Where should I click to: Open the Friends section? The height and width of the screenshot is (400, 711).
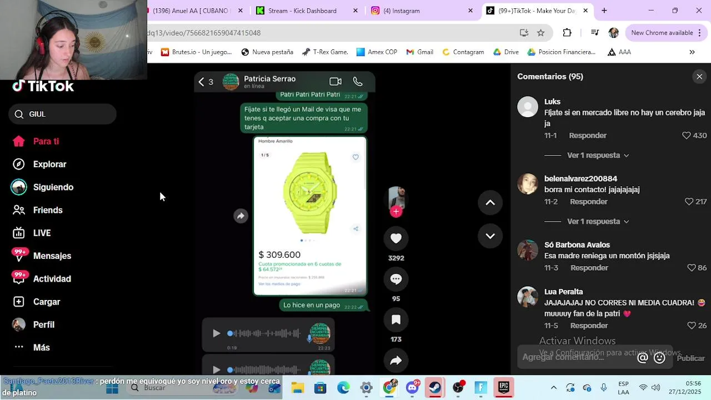pyautogui.click(x=38, y=210)
